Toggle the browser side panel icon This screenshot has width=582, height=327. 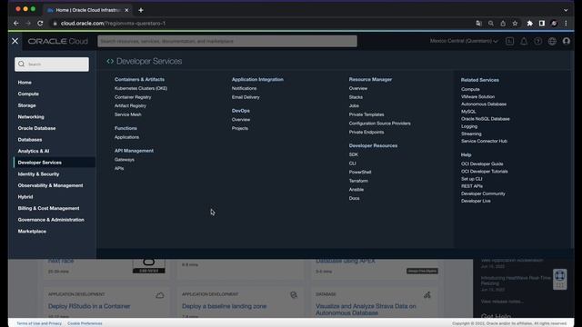pyautogui.click(x=542, y=24)
